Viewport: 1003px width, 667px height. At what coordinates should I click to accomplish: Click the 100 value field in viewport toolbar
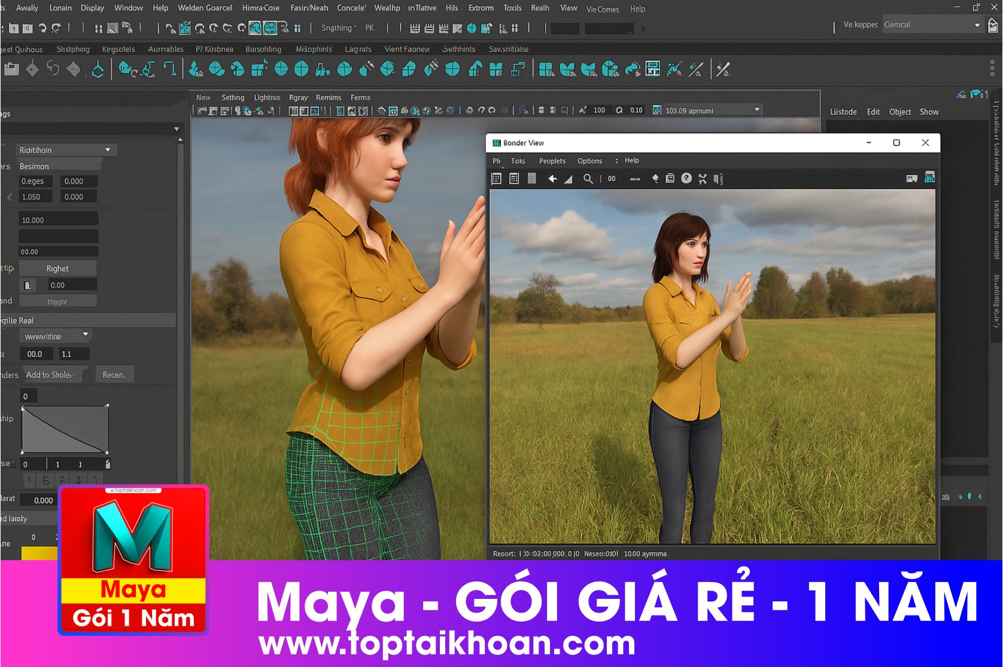click(x=600, y=110)
